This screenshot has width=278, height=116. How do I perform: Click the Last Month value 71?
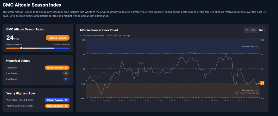point(66,79)
